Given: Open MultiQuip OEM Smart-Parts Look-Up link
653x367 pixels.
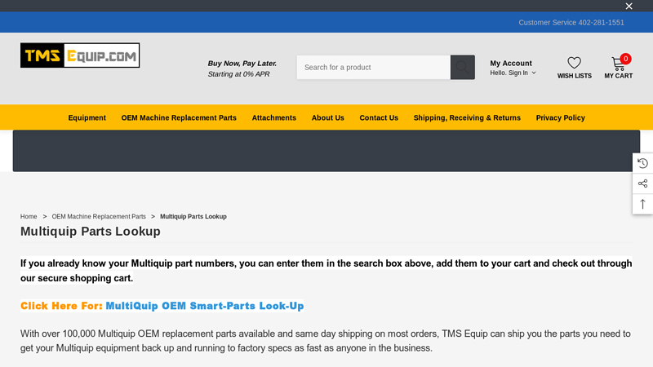Looking at the screenshot, I should click(205, 306).
